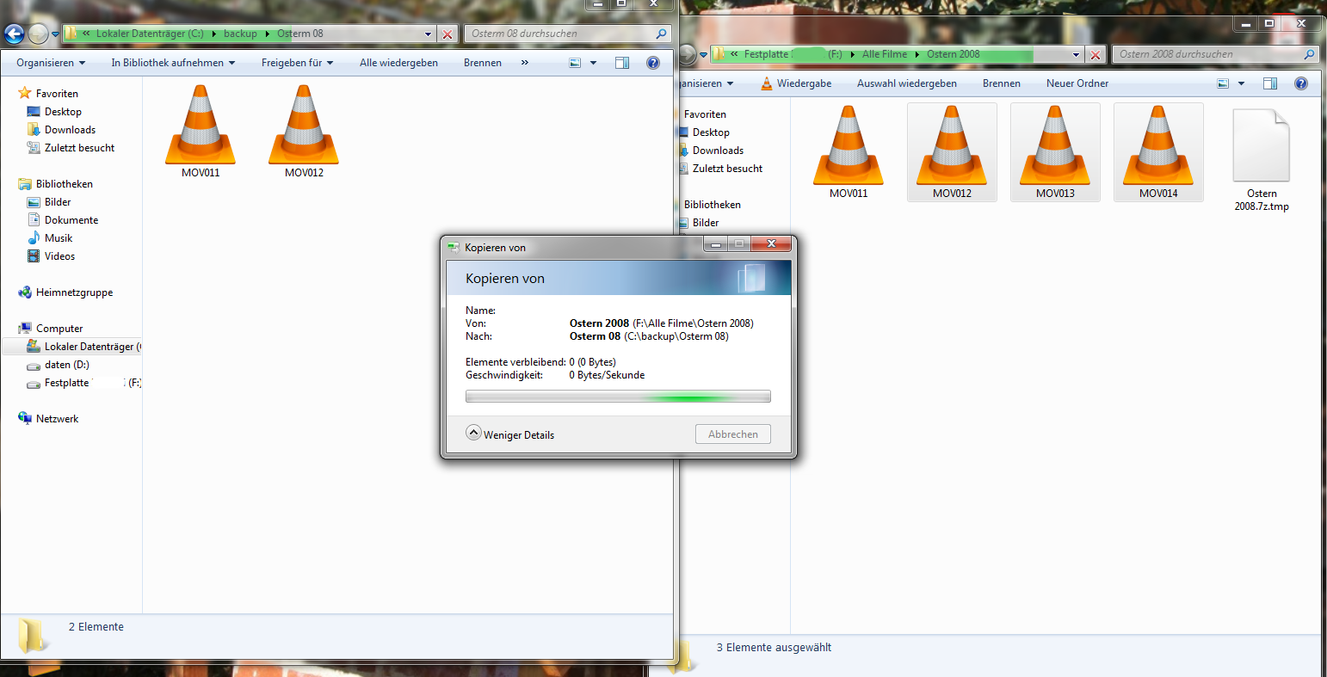Click the green copy icon in the dialog title bar
This screenshot has width=1327, height=677.
click(454, 247)
